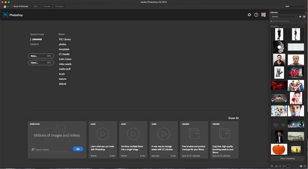Select the gun barrel spiral thumbnail
The height and width of the screenshot is (169, 308).
pos(279,47)
